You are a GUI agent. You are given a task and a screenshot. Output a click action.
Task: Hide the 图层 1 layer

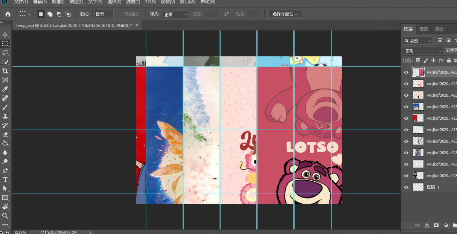[x=406, y=187]
